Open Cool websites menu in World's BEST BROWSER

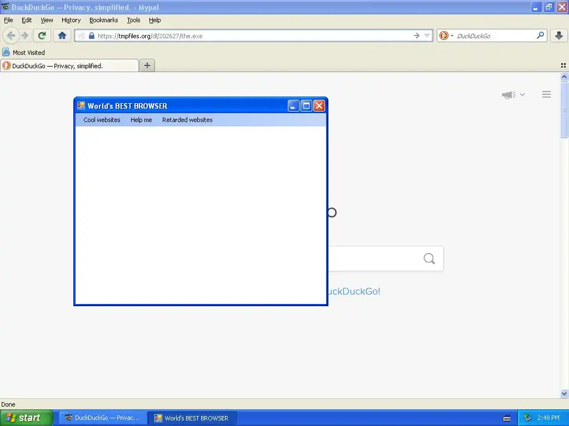[102, 120]
